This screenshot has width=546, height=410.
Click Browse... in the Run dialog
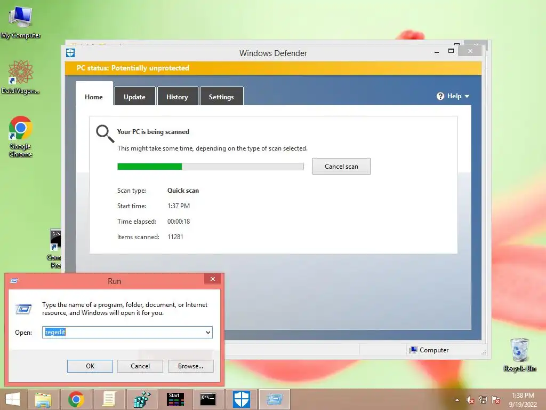click(190, 366)
